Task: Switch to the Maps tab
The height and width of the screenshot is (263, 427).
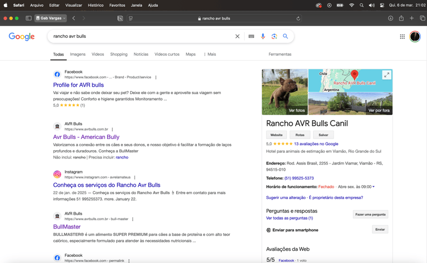Action: pyautogui.click(x=191, y=54)
